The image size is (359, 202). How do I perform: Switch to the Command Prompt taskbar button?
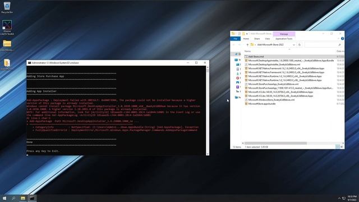click(32, 198)
